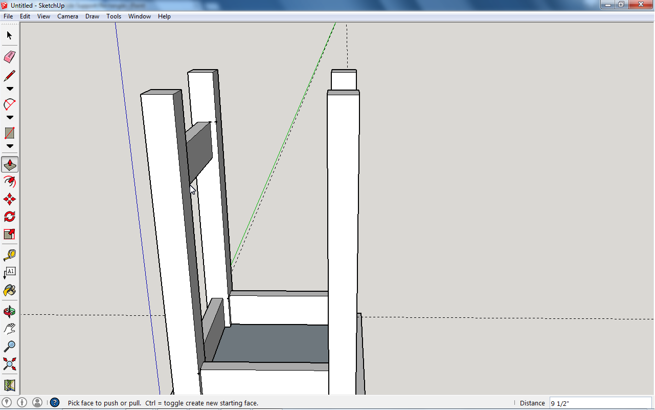Open the Camera menu
The height and width of the screenshot is (410, 655).
tap(67, 16)
